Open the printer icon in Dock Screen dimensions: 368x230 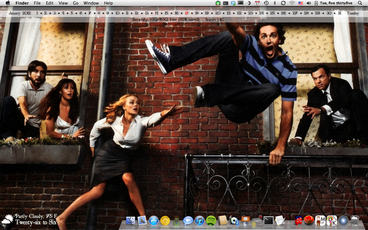click(257, 221)
